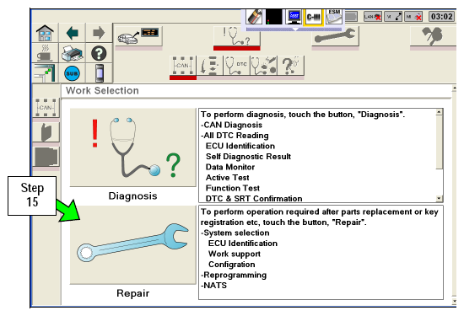Open the system list arrow sub-tab

(x=210, y=66)
